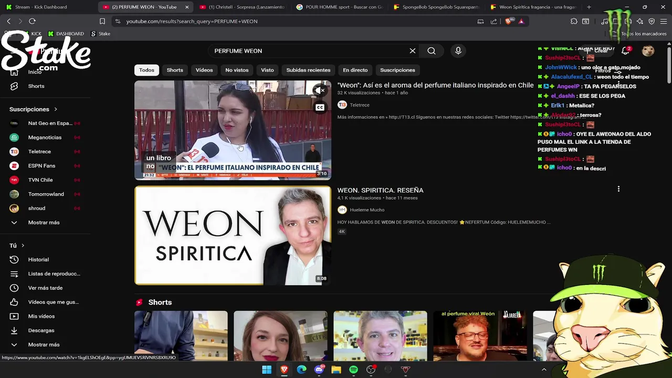Select the Todos filter chip
This screenshot has height=378, width=672.
(146, 70)
